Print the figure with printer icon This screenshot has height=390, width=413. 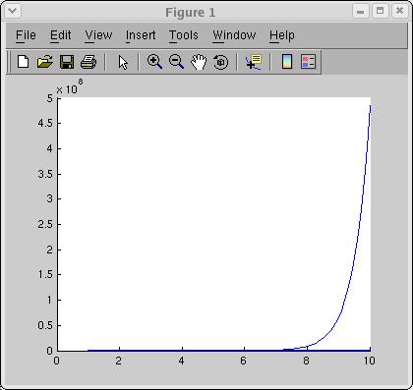coord(88,62)
